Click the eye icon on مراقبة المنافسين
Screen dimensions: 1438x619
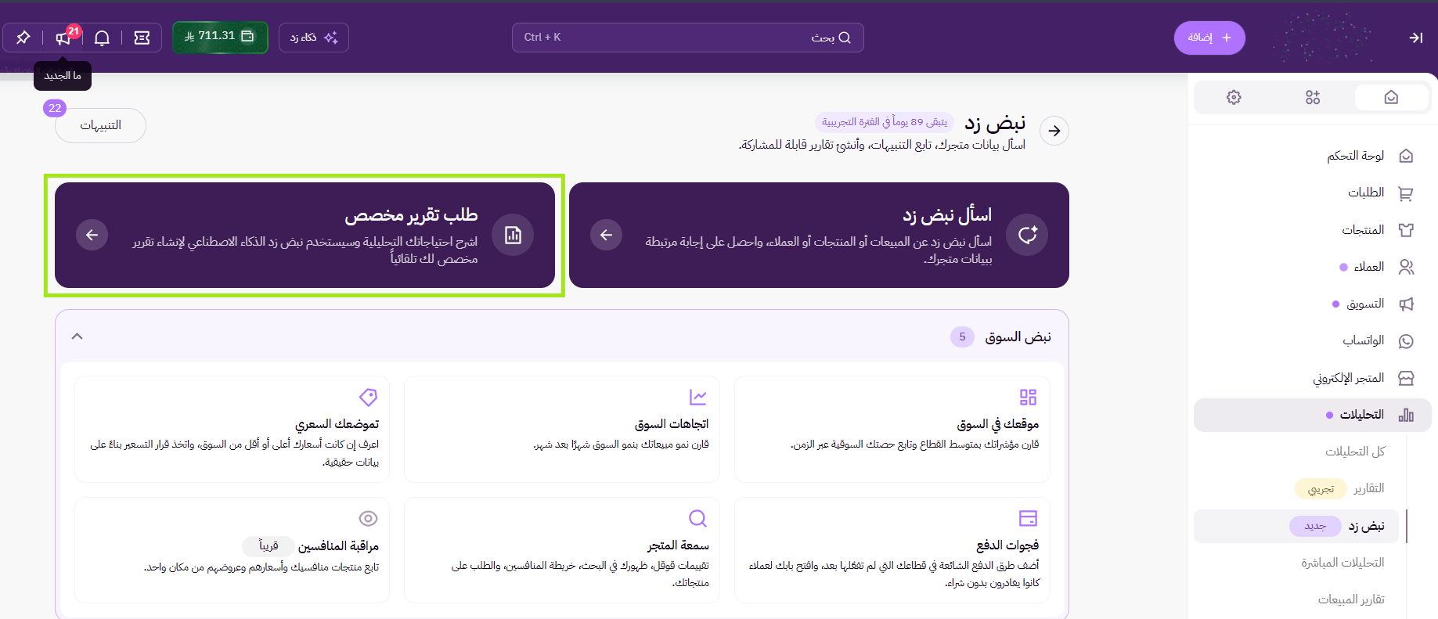click(368, 518)
